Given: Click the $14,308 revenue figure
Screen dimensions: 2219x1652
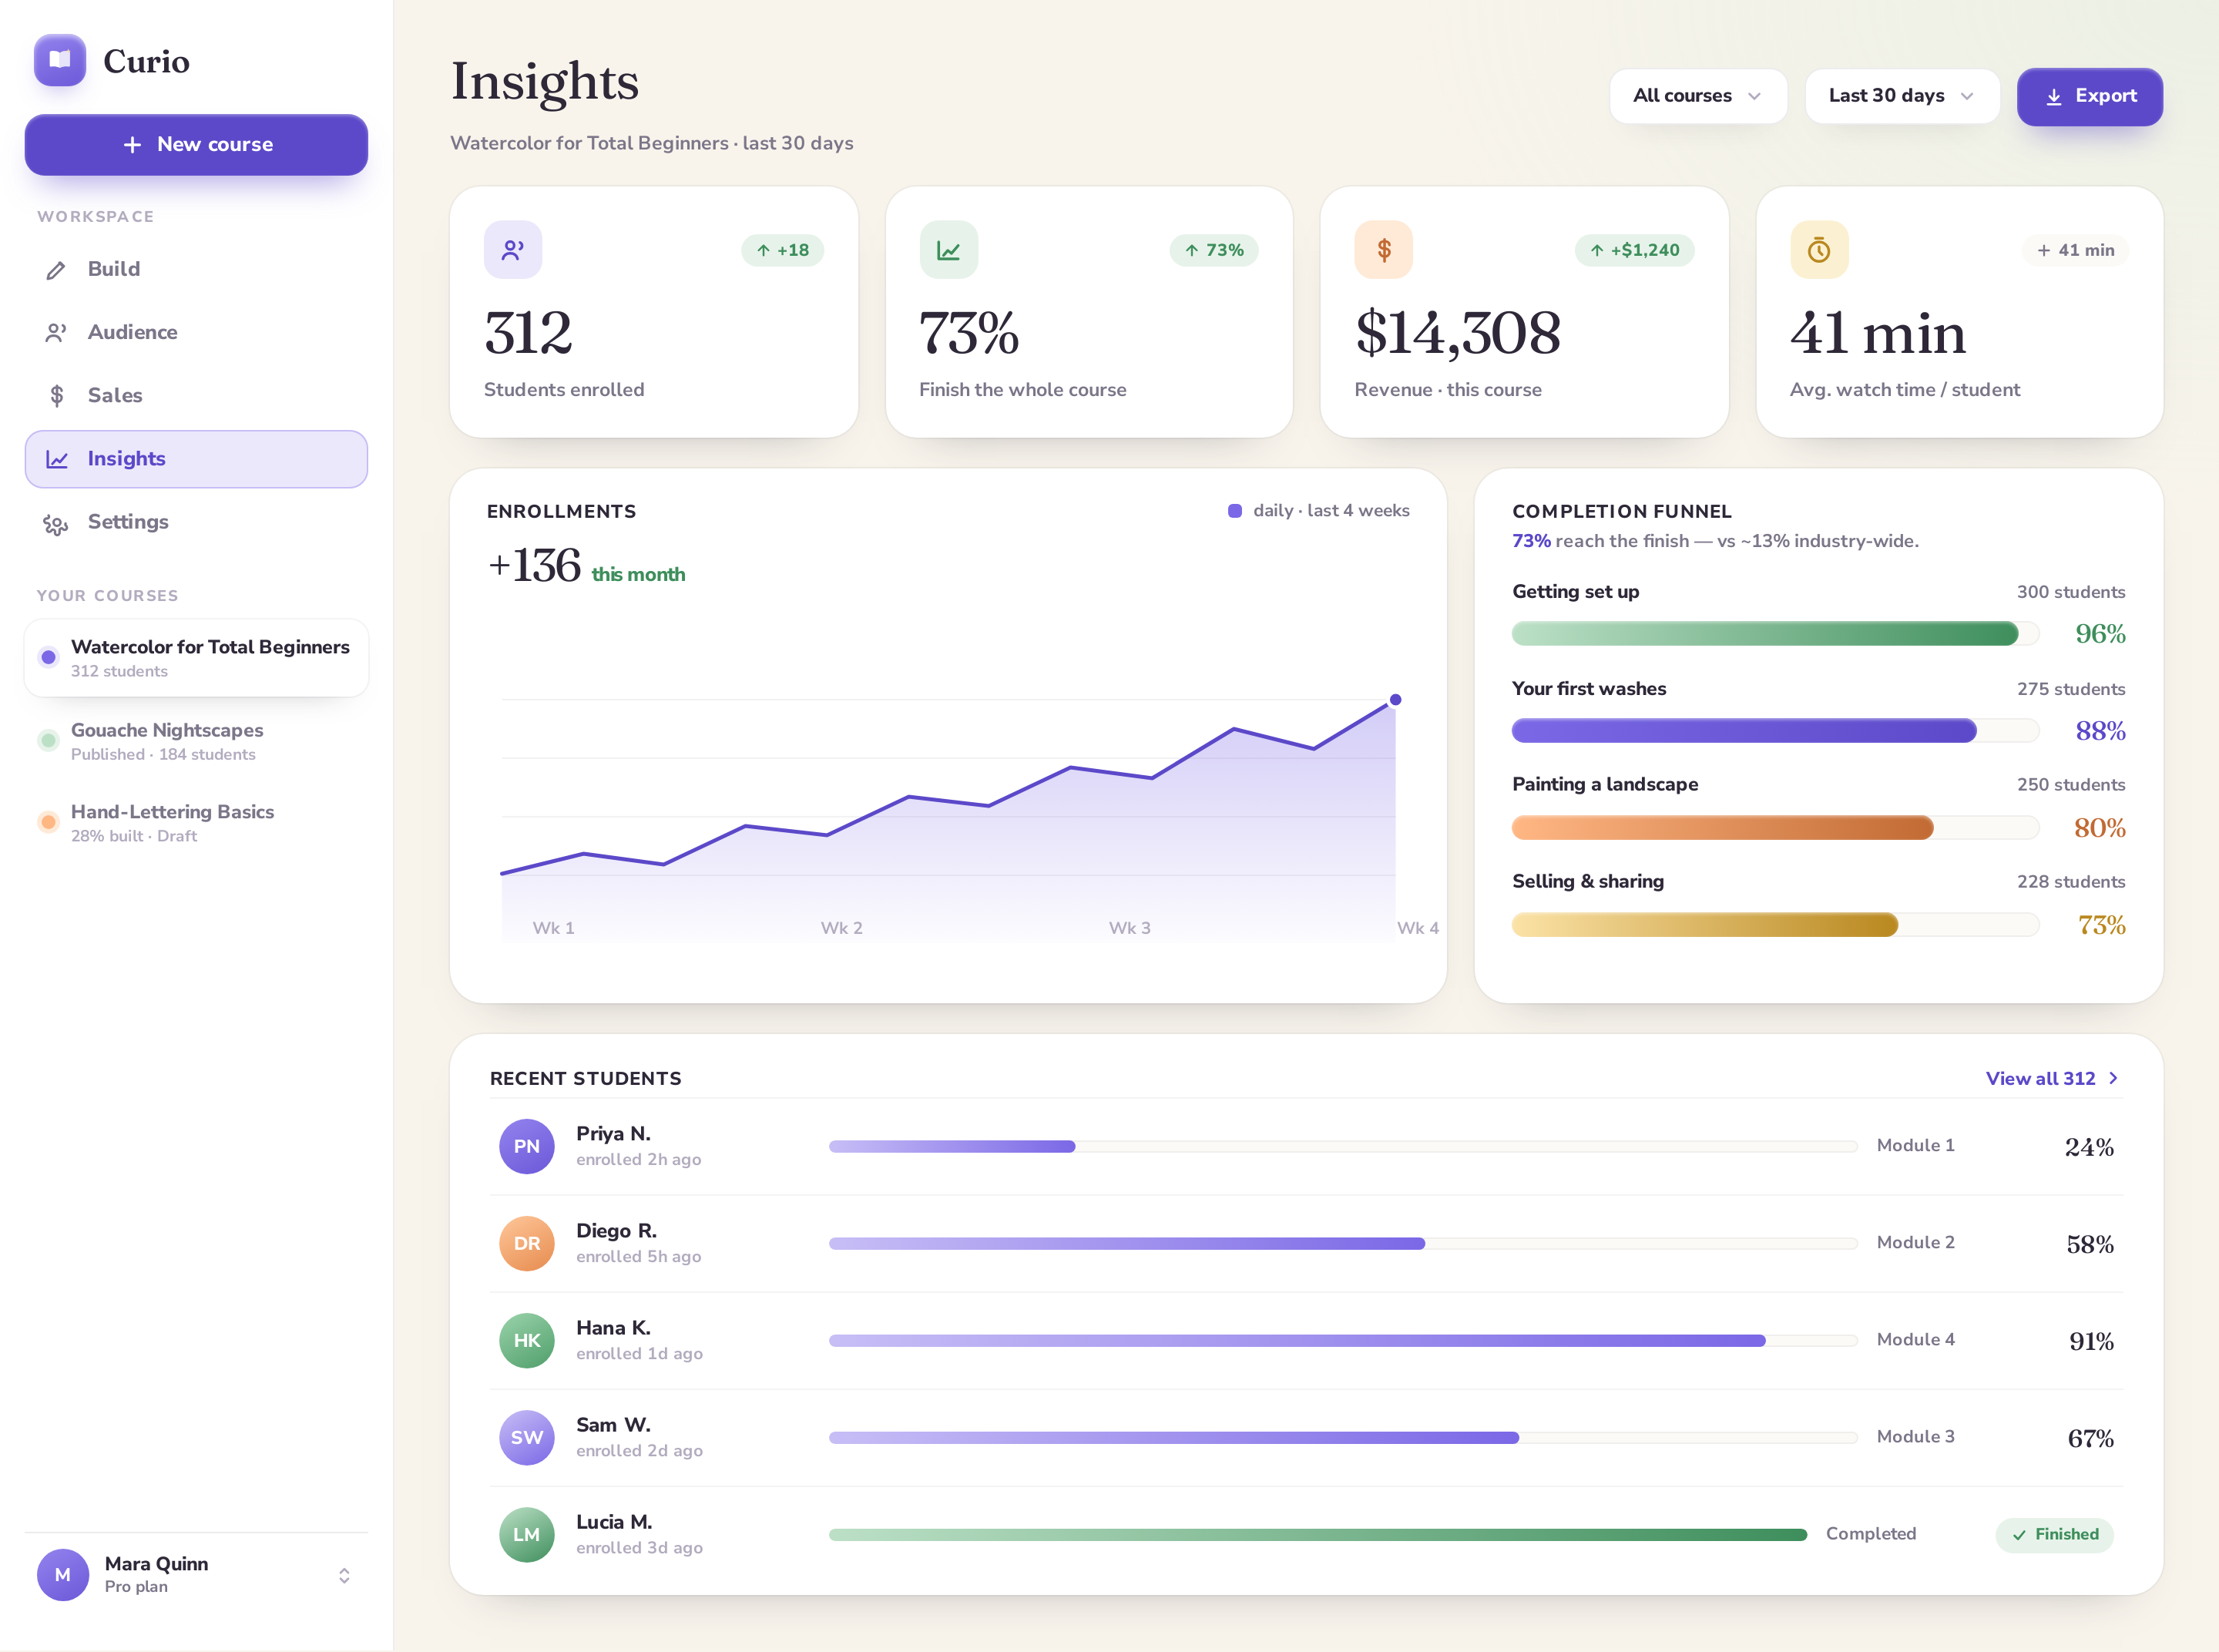Looking at the screenshot, I should [1457, 333].
